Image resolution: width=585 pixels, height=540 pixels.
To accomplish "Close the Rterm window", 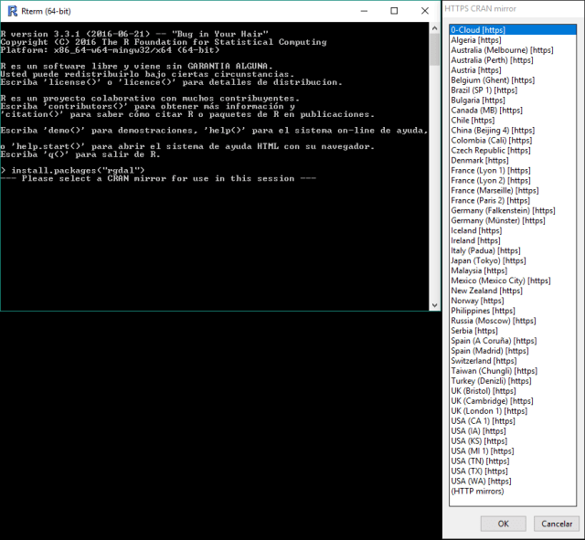I will tap(423, 11).
